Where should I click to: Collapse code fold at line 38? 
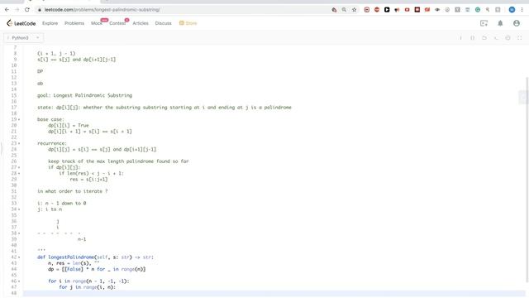(x=19, y=233)
